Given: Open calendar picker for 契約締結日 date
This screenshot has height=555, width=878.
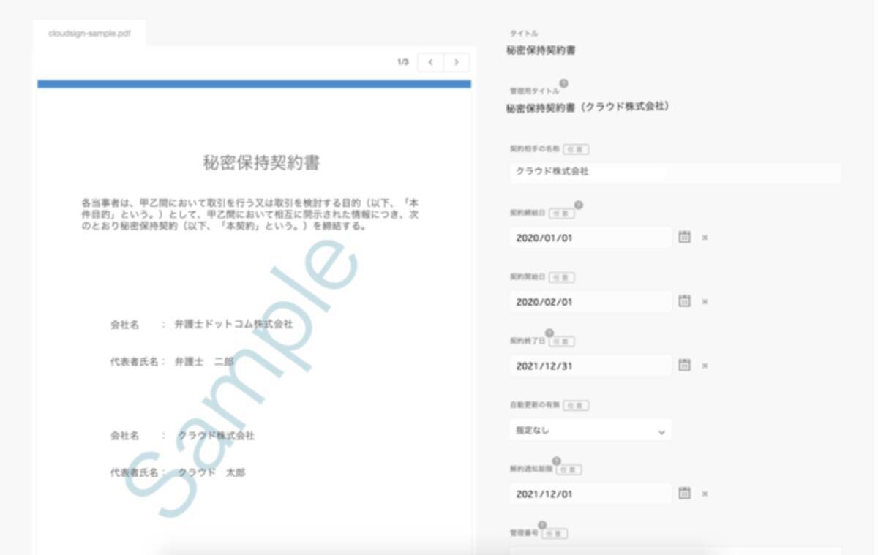Looking at the screenshot, I should [x=684, y=237].
